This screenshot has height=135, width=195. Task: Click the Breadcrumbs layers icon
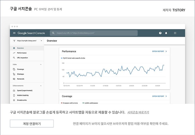14,100
